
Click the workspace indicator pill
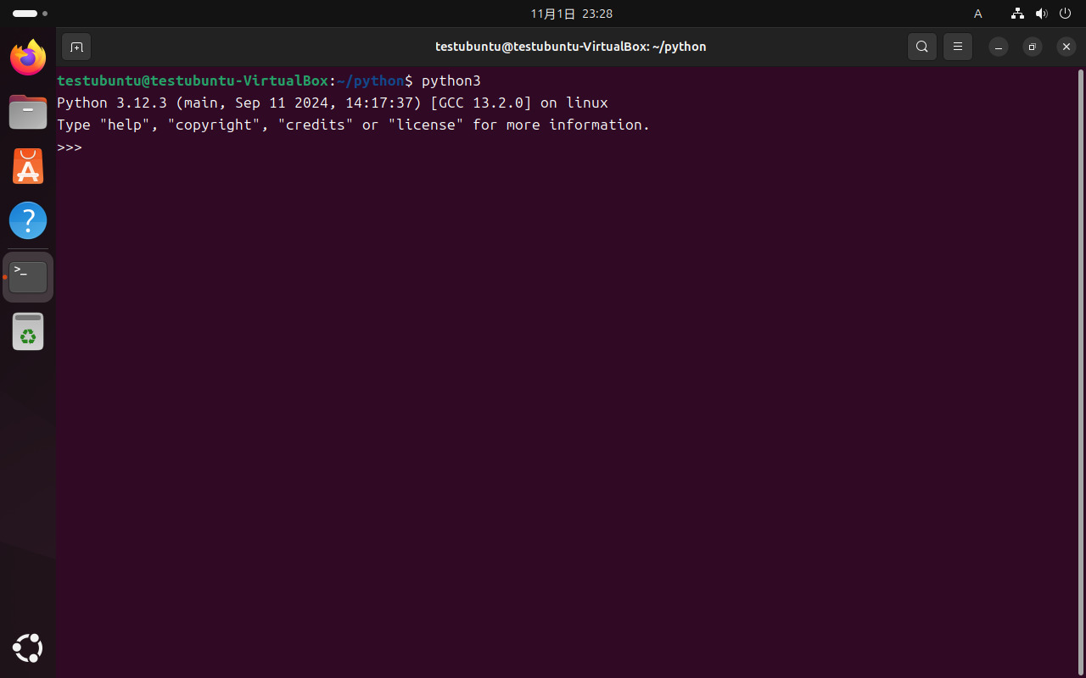click(24, 14)
